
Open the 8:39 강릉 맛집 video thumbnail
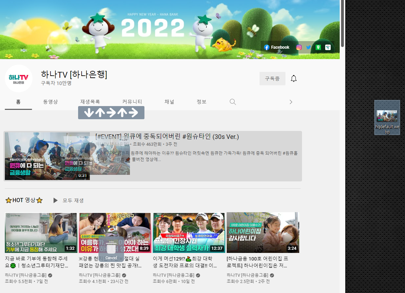click(115, 233)
